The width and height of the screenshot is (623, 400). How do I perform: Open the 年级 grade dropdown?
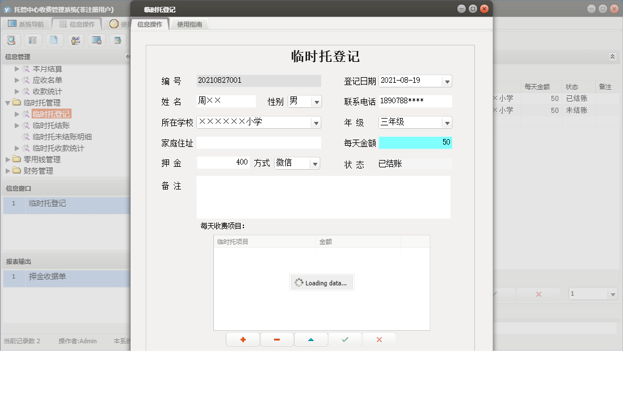click(x=448, y=122)
